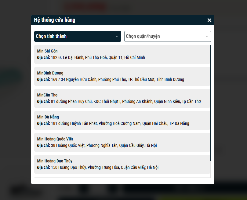Select the Min Sài Gòn store name

click(47, 51)
